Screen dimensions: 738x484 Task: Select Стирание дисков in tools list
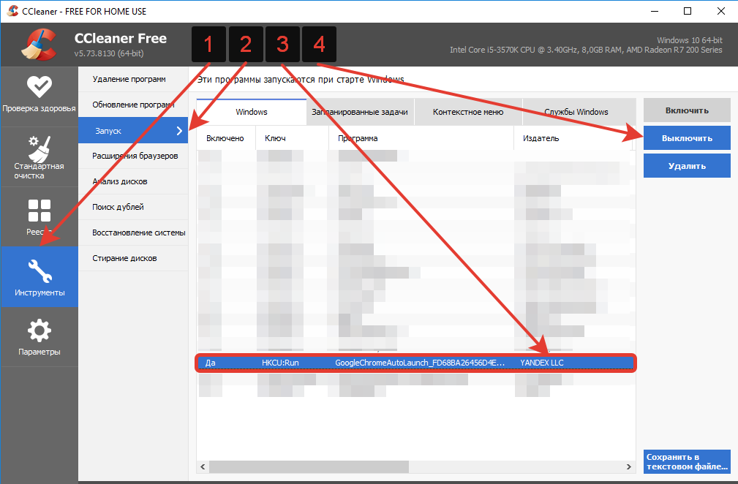tap(133, 258)
